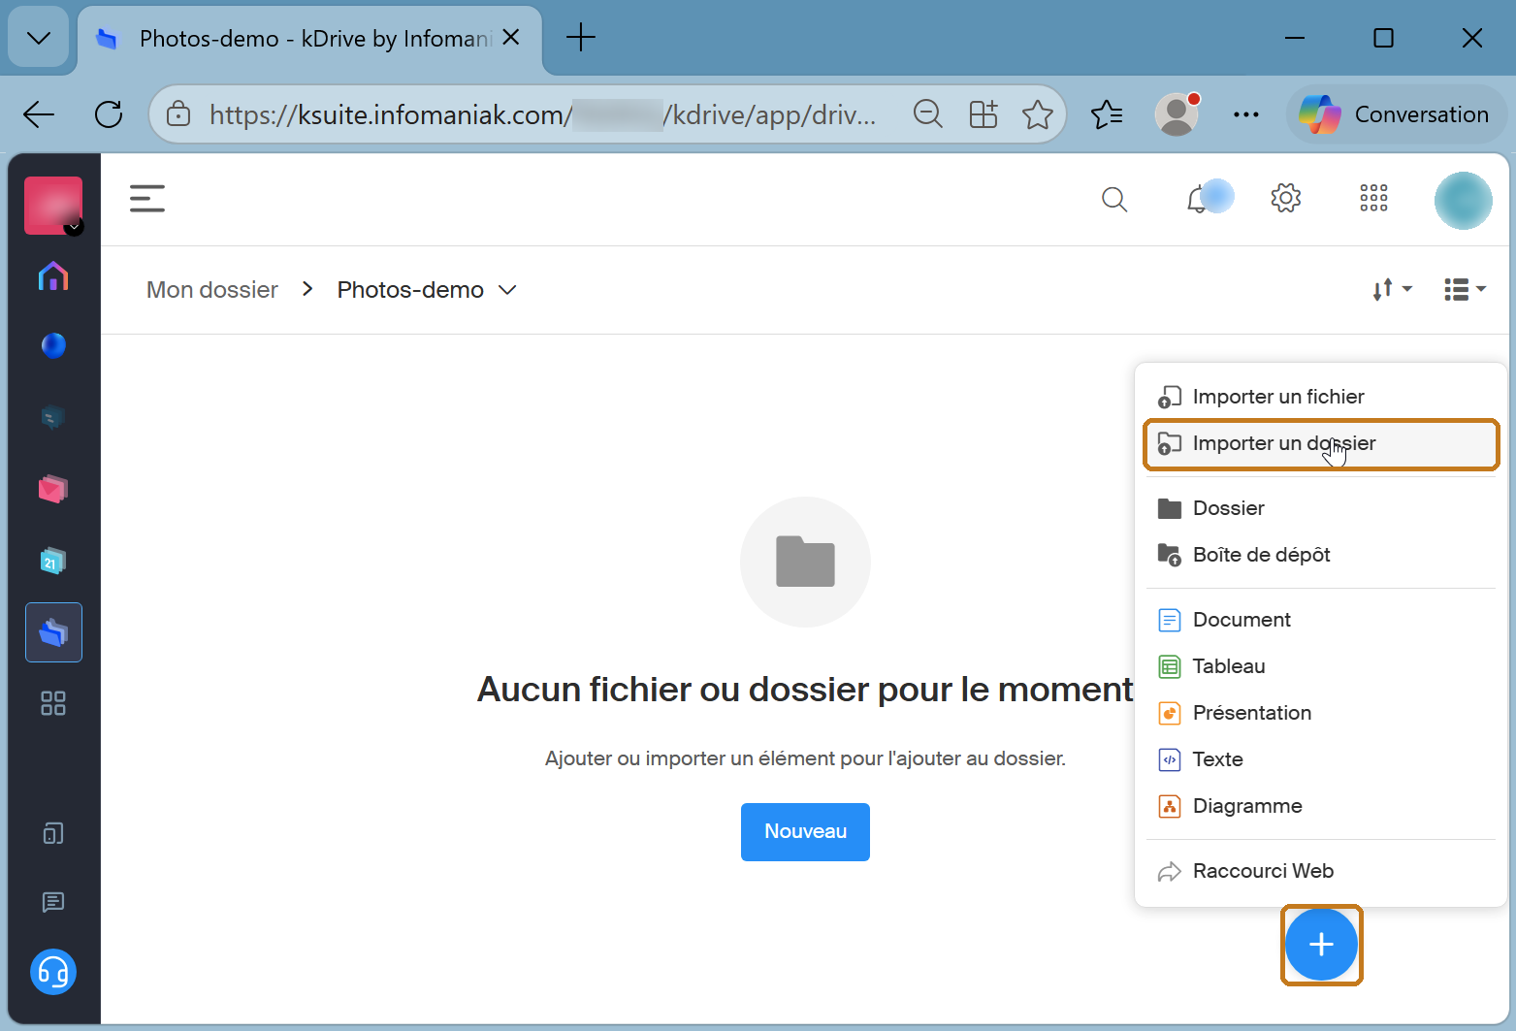Open kDrive settings gear
Screen dimensions: 1516x1031
(1286, 199)
